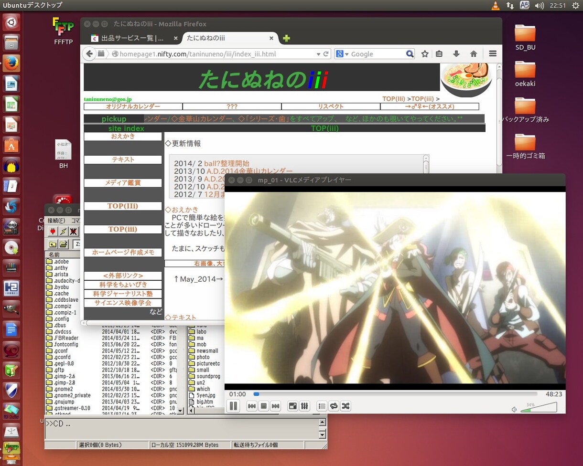Pause the VLC video playback
This screenshot has height=466, width=583.
(233, 406)
